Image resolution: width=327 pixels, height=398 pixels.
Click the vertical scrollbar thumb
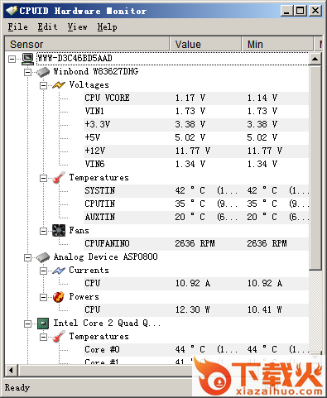315,168
